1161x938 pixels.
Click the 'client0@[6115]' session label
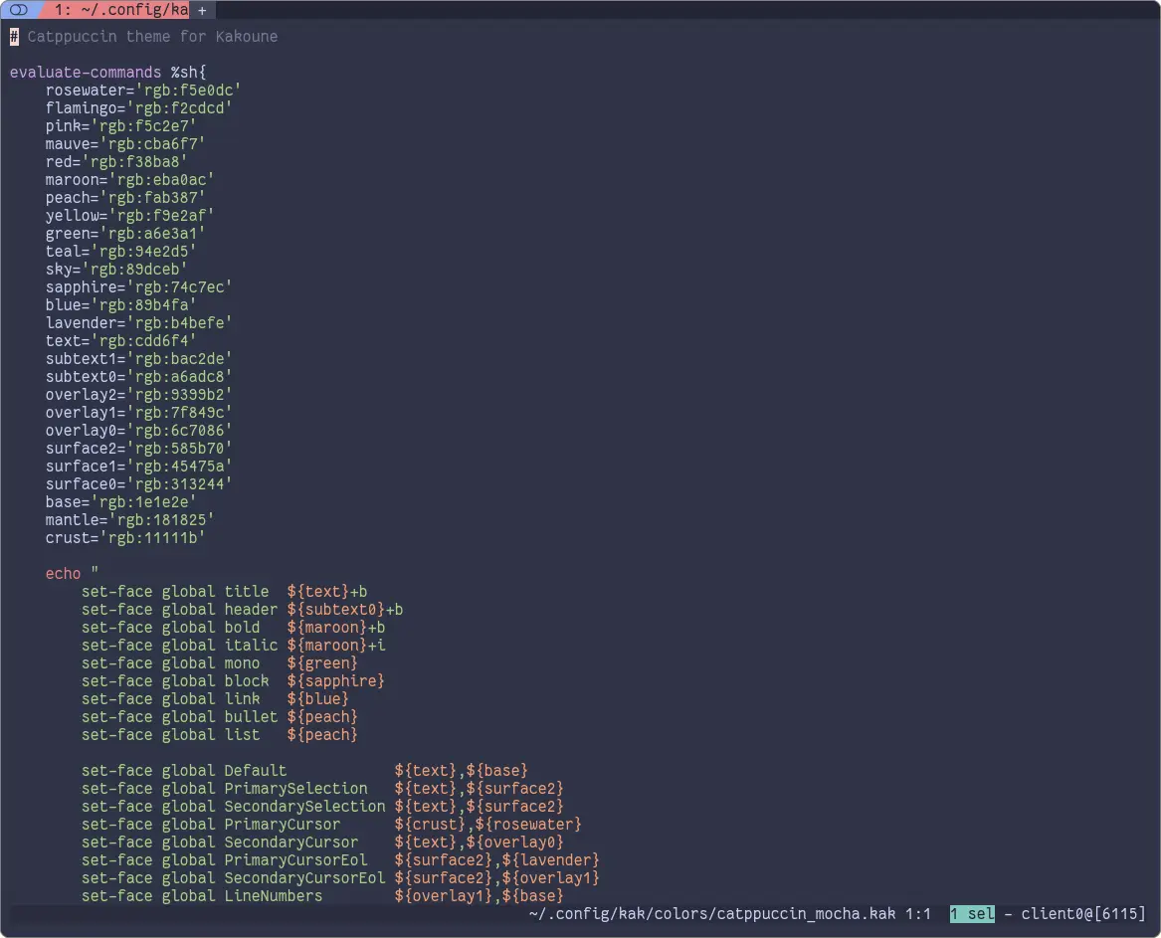[1083, 913]
